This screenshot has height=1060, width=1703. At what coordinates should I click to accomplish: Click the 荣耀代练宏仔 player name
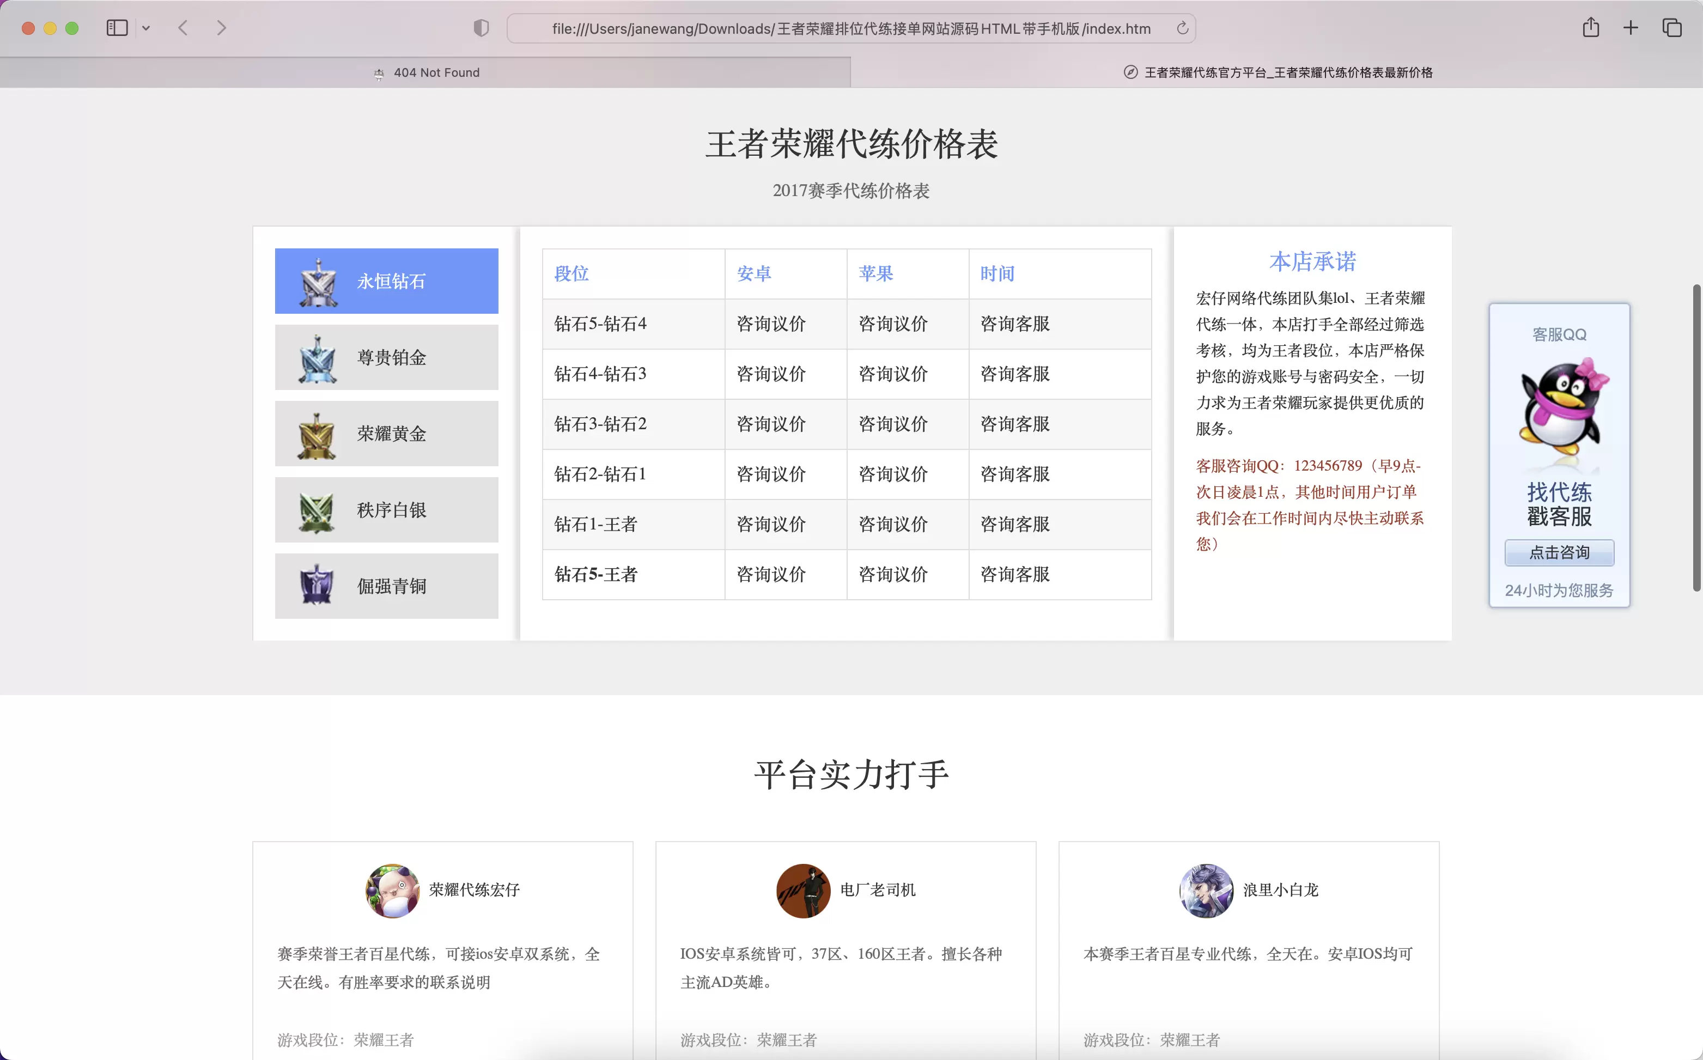[x=474, y=891]
